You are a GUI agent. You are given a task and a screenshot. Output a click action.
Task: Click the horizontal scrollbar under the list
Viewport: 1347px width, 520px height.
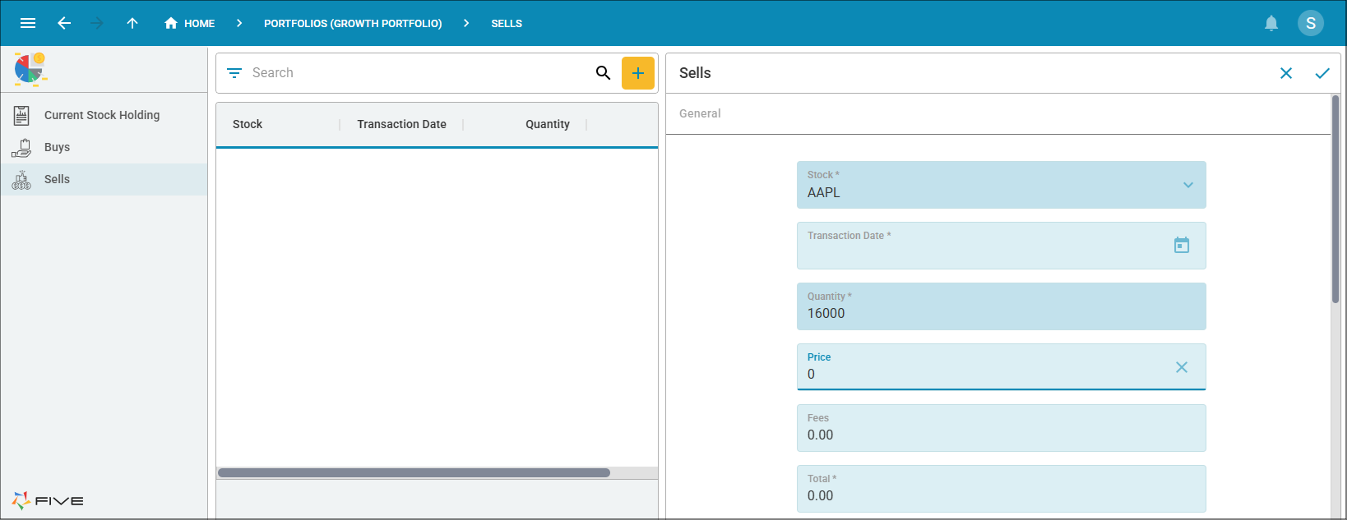pyautogui.click(x=414, y=473)
